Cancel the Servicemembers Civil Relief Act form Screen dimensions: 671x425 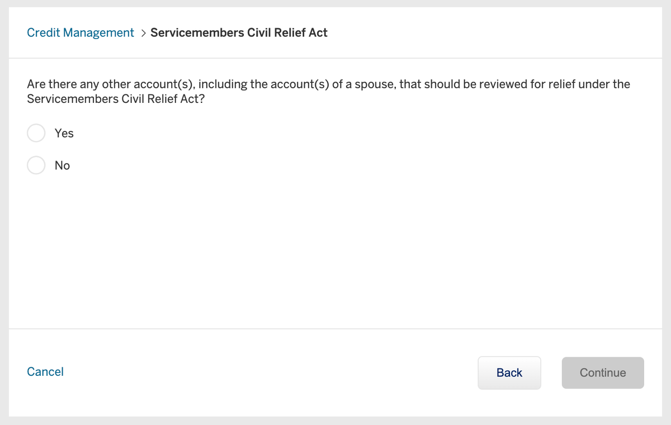(45, 371)
